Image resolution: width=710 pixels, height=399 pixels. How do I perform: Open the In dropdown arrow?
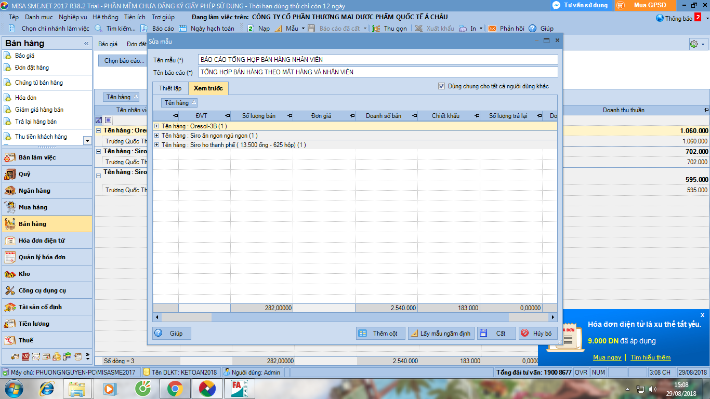coord(481,29)
